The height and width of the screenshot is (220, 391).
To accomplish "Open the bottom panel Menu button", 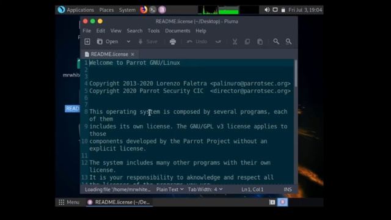I will (x=69, y=202).
